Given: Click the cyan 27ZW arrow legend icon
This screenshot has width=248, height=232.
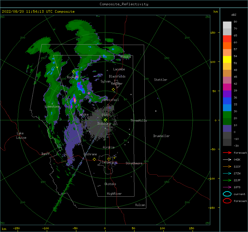Looking at the screenshot, I should [227, 174].
